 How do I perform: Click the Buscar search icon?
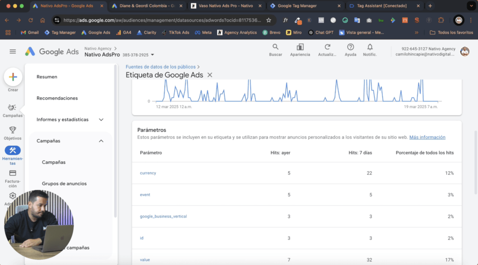[275, 47]
